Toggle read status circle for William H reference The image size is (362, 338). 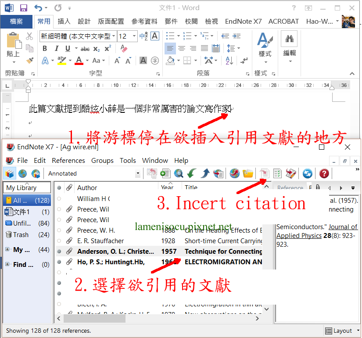[59, 199]
